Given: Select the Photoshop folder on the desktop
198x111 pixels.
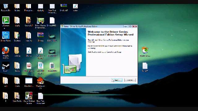Looking at the screenshot, I should tap(29, 7).
